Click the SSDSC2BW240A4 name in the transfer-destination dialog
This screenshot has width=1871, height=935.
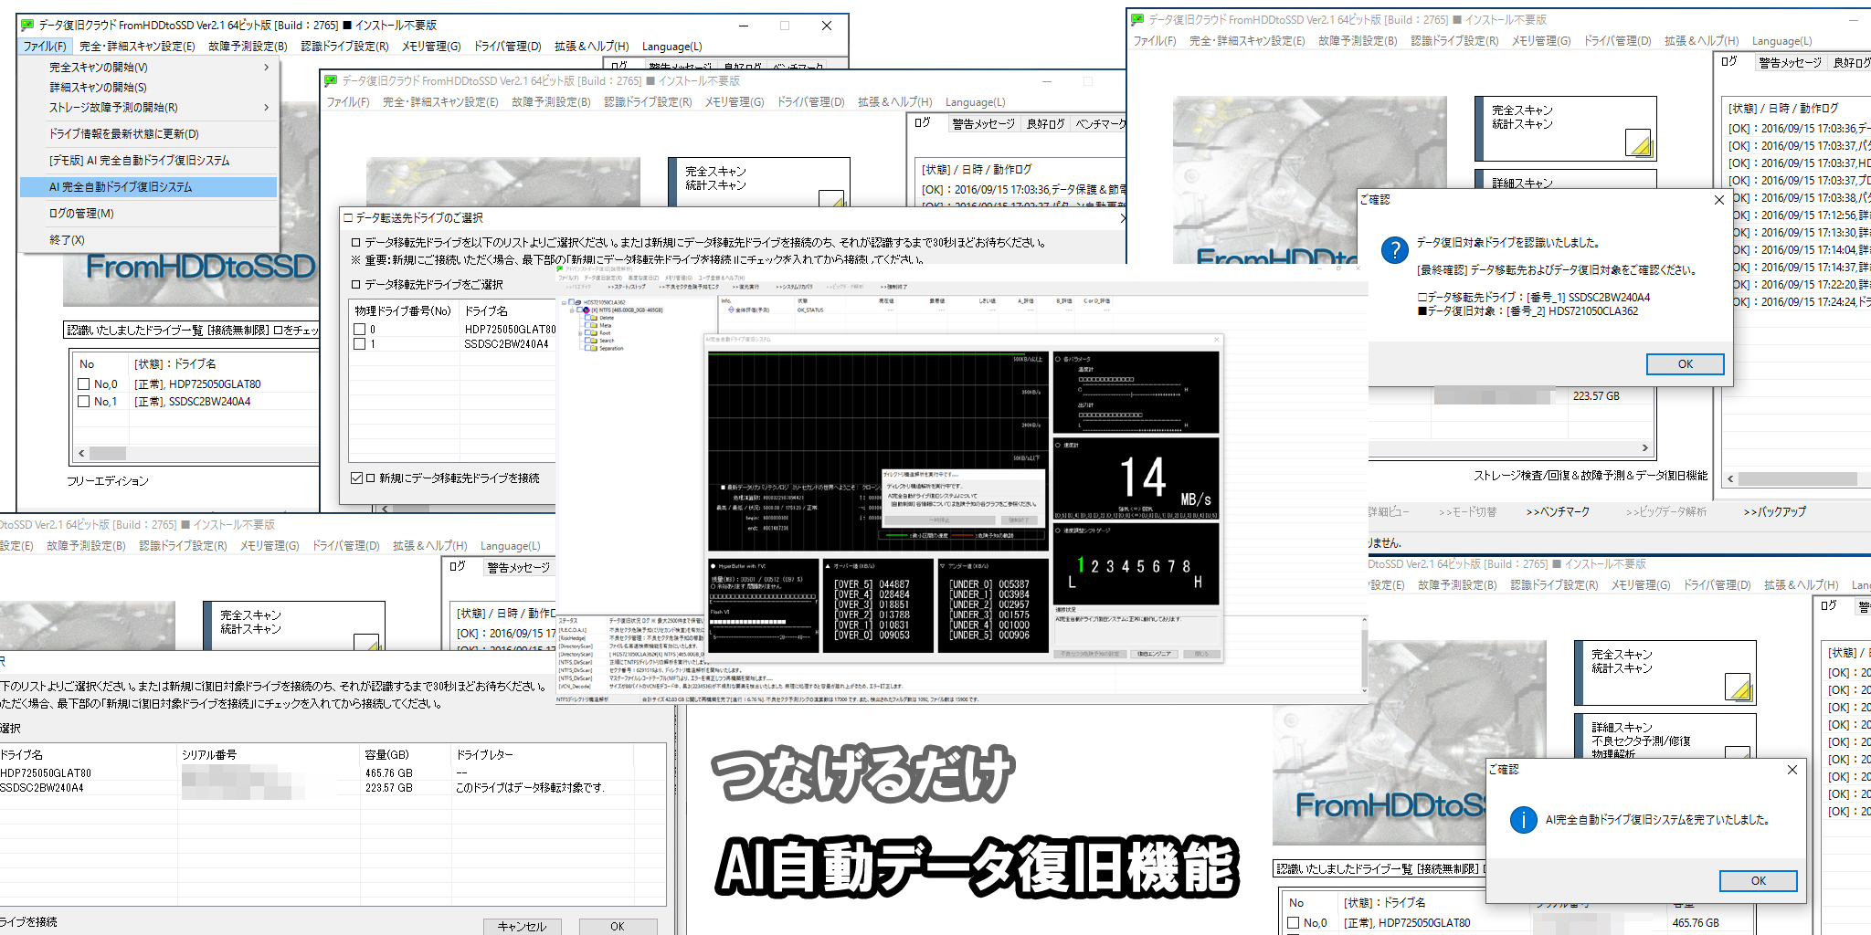click(506, 344)
